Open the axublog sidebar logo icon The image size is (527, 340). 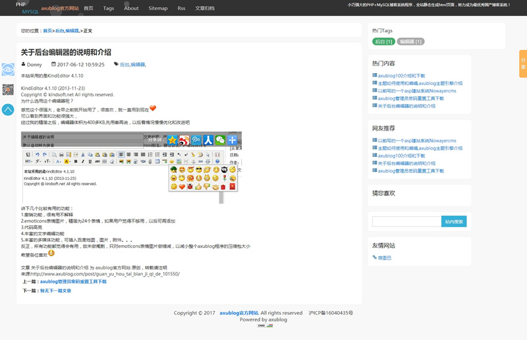(8, 70)
